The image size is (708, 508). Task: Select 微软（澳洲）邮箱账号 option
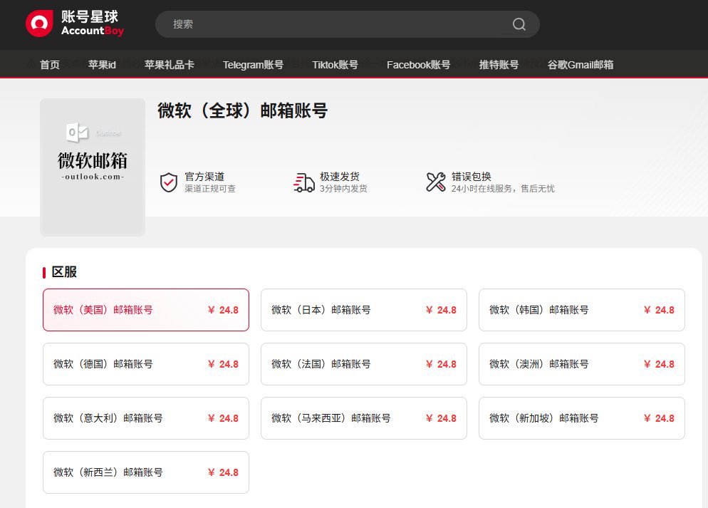click(x=581, y=364)
